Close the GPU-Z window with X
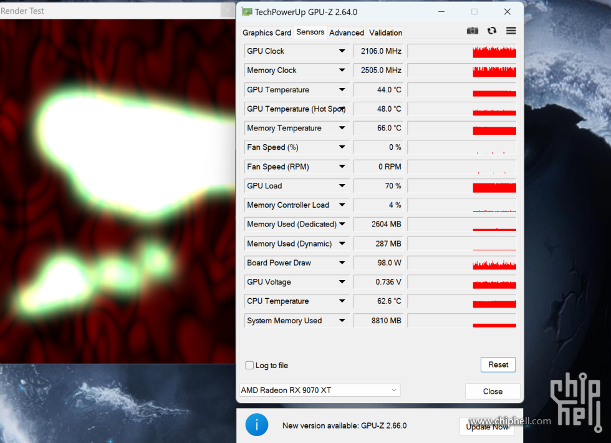Viewport: 611px width, 443px height. click(507, 12)
